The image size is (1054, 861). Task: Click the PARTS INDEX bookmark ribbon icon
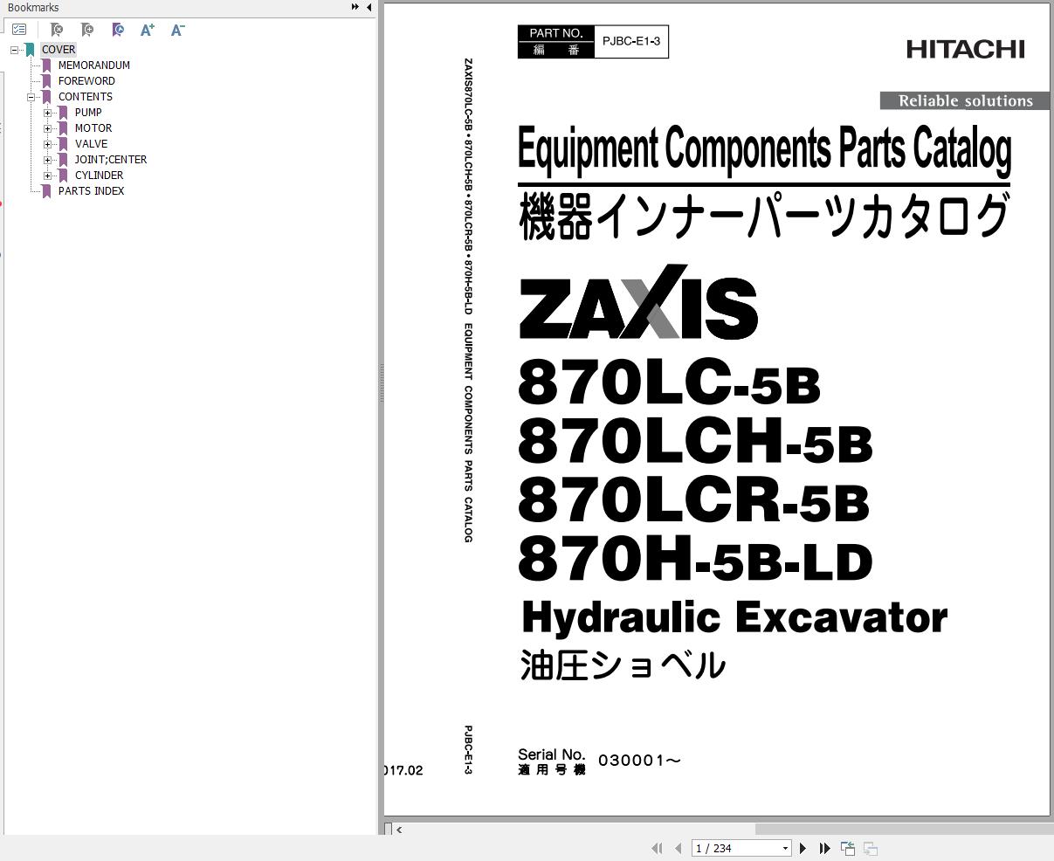click(x=46, y=191)
